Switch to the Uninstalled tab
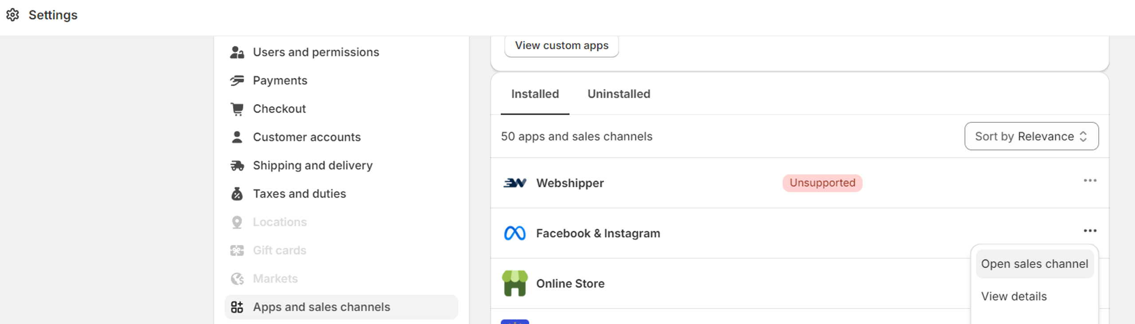1135x324 pixels. (x=618, y=94)
